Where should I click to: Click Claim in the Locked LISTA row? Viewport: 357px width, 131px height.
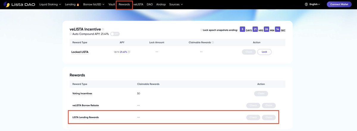tap(249, 52)
